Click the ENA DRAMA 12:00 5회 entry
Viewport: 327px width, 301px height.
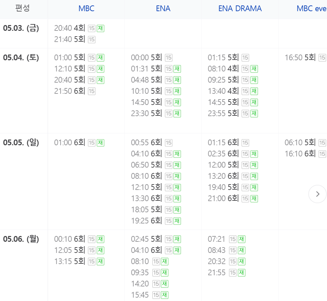click(x=233, y=165)
